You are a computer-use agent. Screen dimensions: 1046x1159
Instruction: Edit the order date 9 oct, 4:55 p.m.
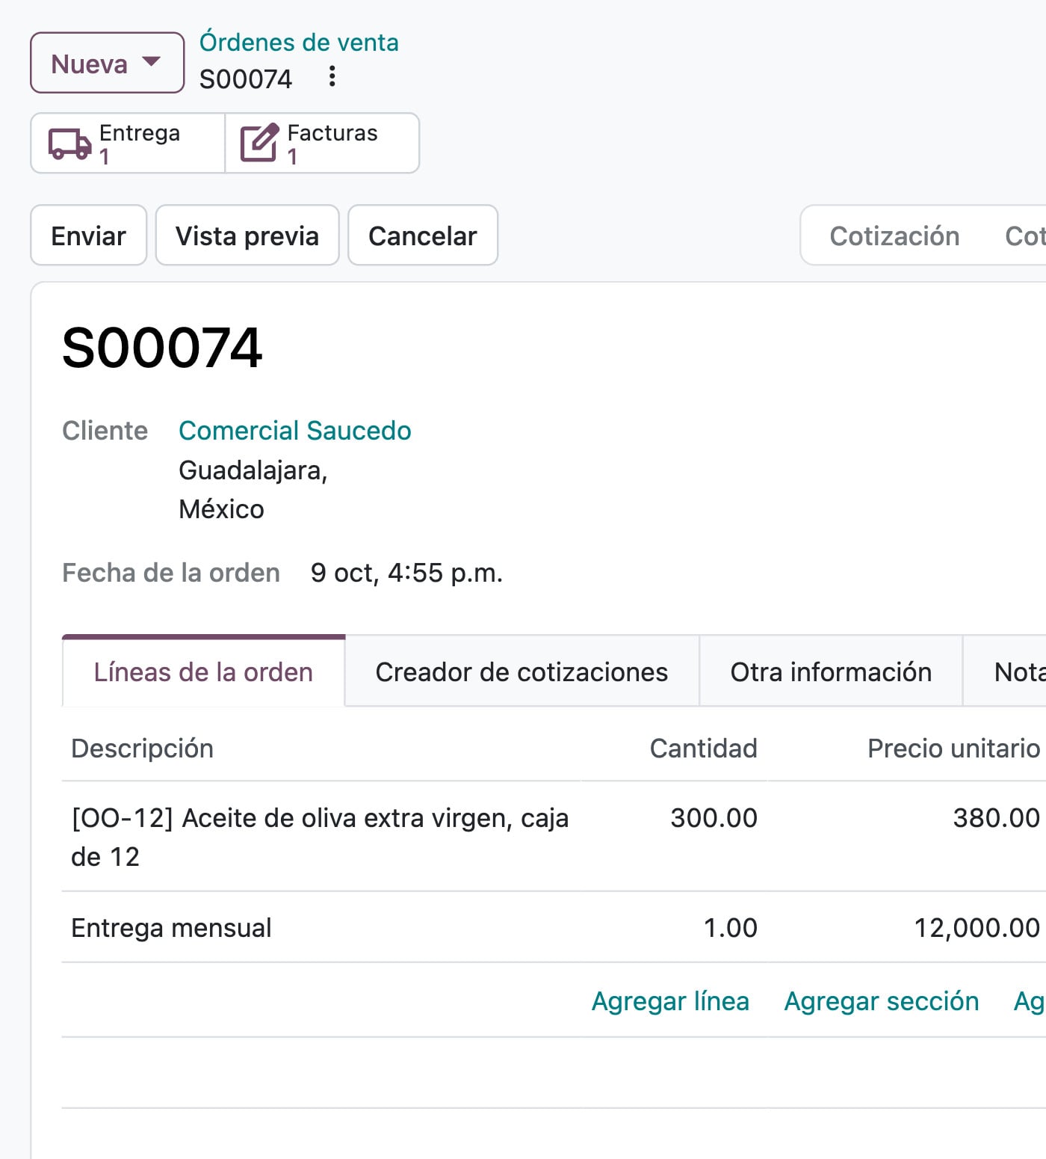(407, 573)
